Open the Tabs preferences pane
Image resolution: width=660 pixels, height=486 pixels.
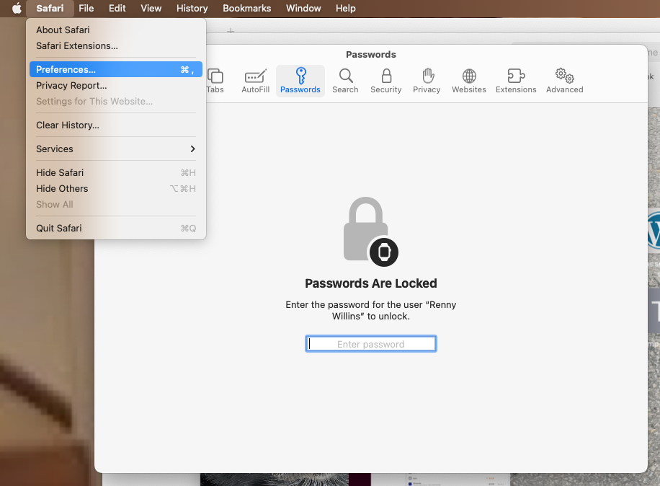215,81
